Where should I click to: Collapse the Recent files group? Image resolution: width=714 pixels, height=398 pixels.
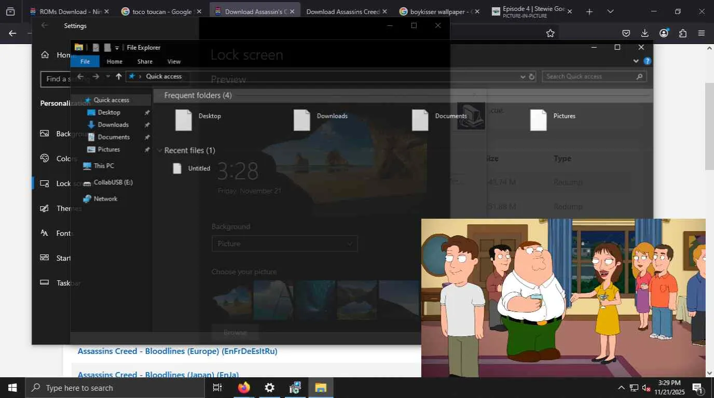coord(159,151)
